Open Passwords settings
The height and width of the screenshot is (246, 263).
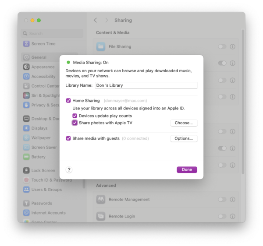click(x=38, y=203)
